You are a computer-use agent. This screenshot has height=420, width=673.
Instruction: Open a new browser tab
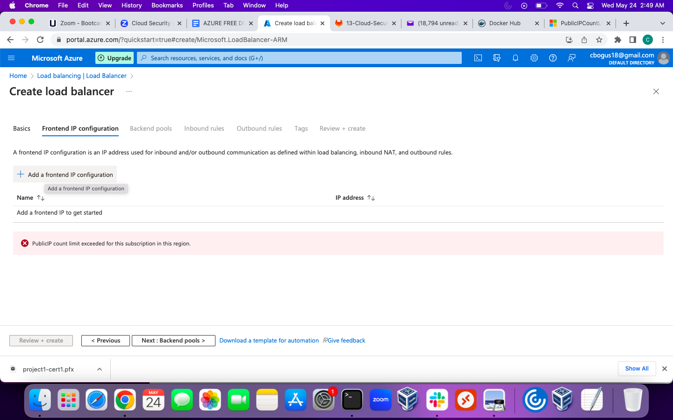click(626, 23)
